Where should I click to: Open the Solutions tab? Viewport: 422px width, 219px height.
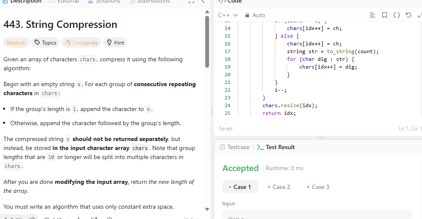click(x=104, y=1)
